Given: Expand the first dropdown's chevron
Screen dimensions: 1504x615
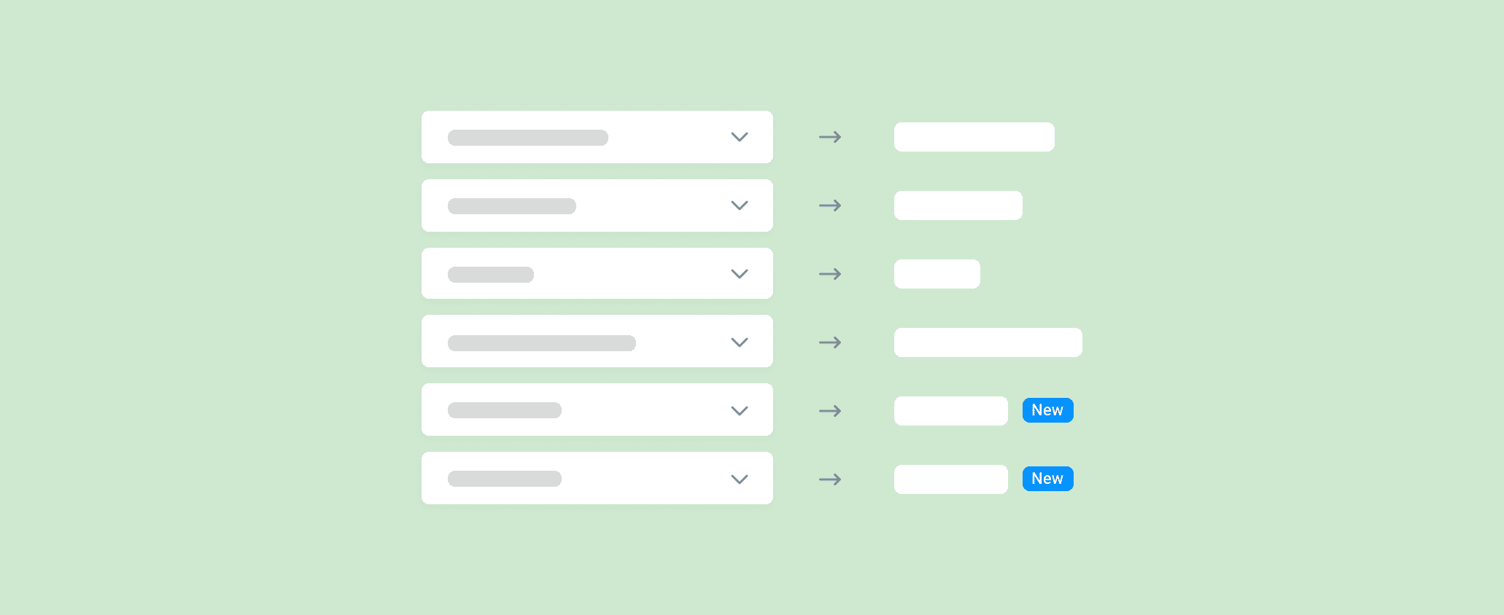Looking at the screenshot, I should click(x=740, y=137).
